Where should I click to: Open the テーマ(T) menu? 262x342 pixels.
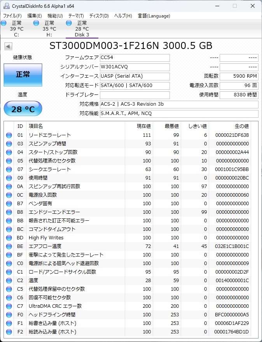(x=76, y=16)
